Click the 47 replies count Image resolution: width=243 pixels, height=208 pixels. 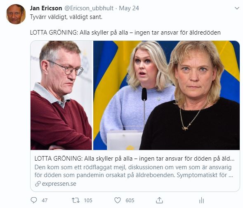45,201
